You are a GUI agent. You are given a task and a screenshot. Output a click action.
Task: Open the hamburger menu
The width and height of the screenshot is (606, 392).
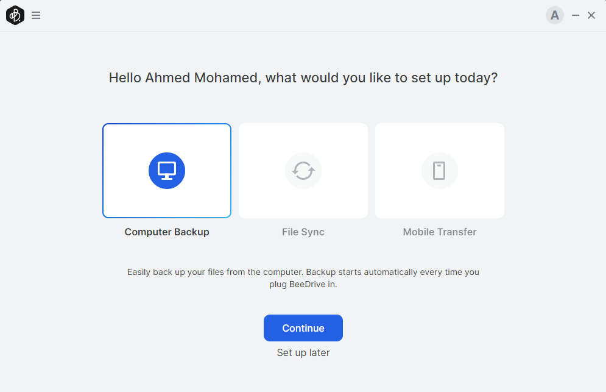tap(36, 16)
